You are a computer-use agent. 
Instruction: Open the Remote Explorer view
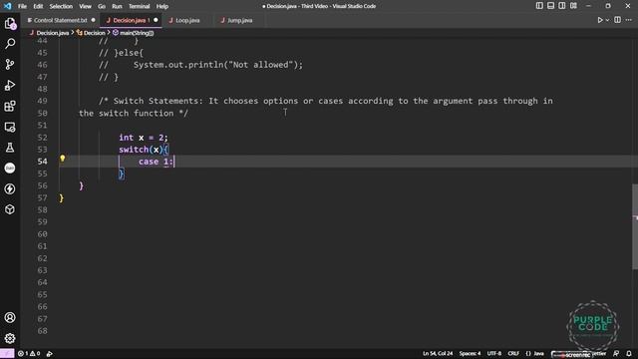pyautogui.click(x=10, y=127)
